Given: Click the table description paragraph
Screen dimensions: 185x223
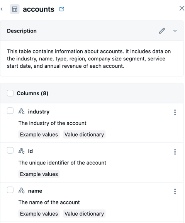Looking at the screenshot, I should click(89, 58).
